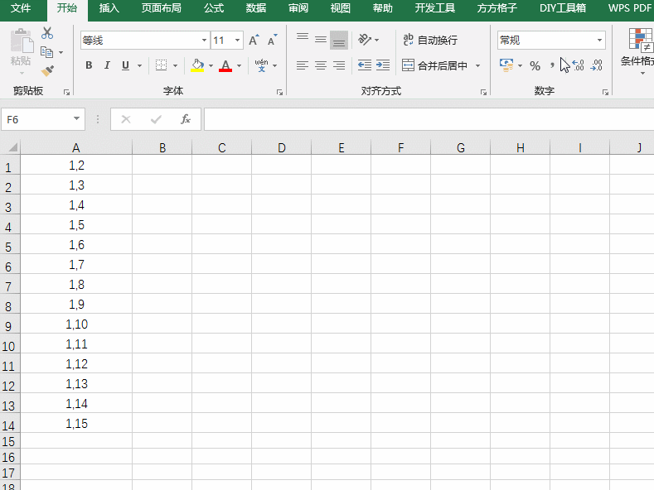Increase indent icon
Screen dimensions: 654x490
click(x=383, y=65)
